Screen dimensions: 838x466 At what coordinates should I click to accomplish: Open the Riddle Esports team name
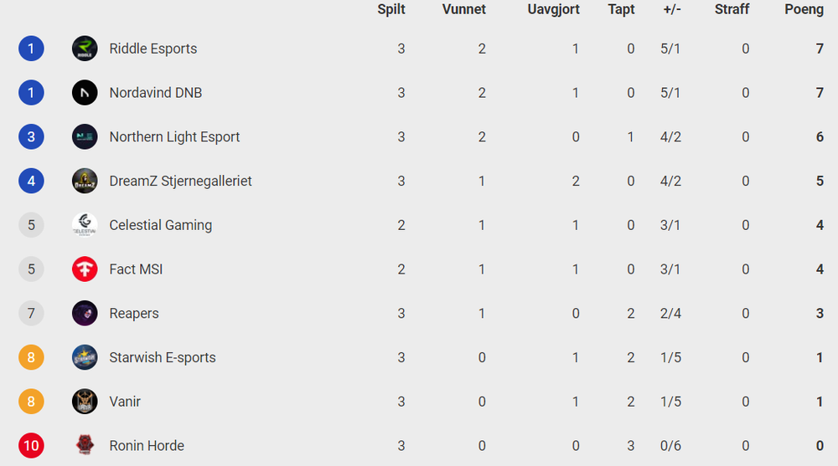coord(153,49)
